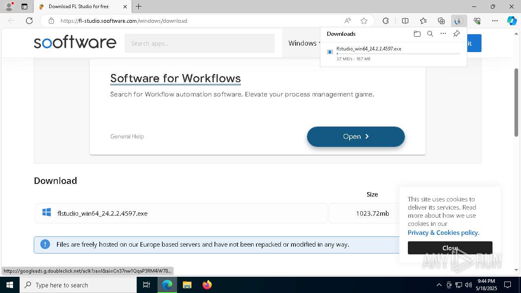521x293 pixels.
Task: Open Edge Settings and more menu
Action: [x=495, y=21]
